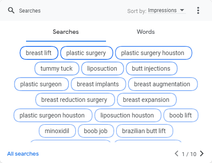
Task: Select the 'breast augmentation' chip
Action: [163, 84]
